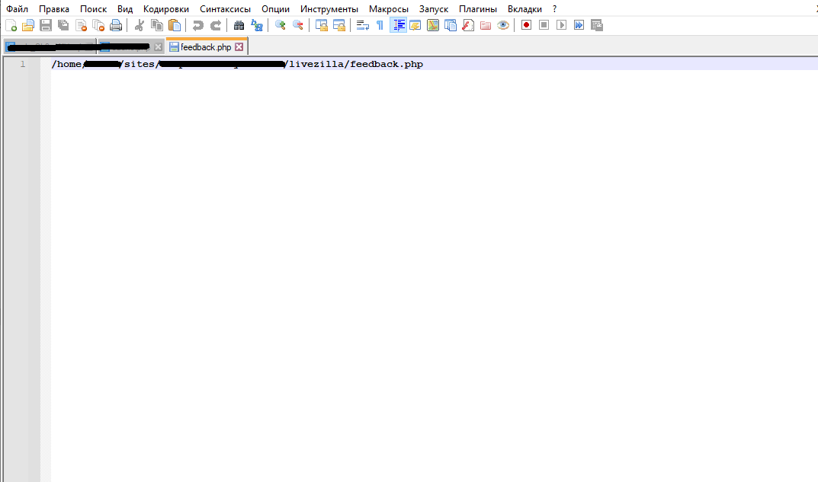This screenshot has height=482, width=818.
Task: Click the Cut scissors icon
Action: tap(140, 25)
